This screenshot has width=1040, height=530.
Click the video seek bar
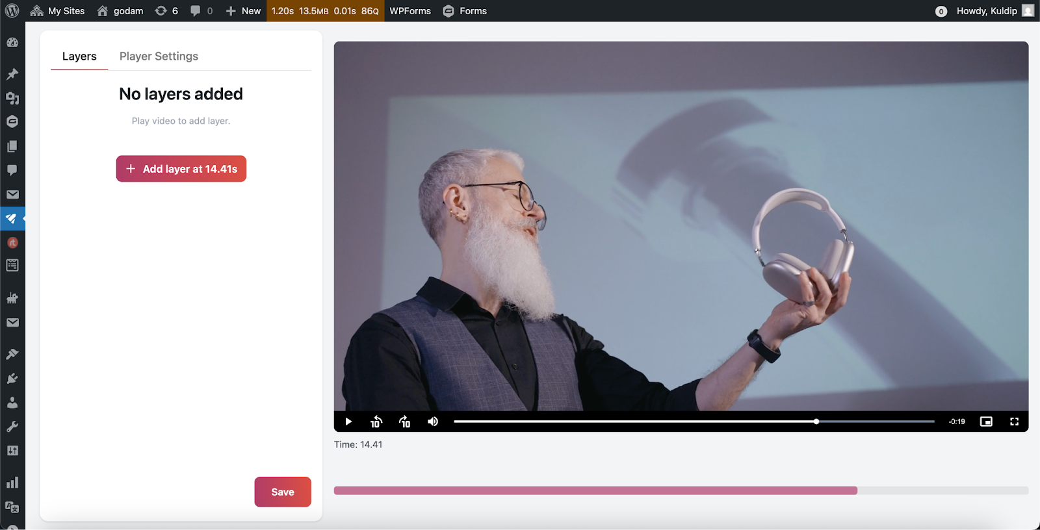click(x=693, y=422)
